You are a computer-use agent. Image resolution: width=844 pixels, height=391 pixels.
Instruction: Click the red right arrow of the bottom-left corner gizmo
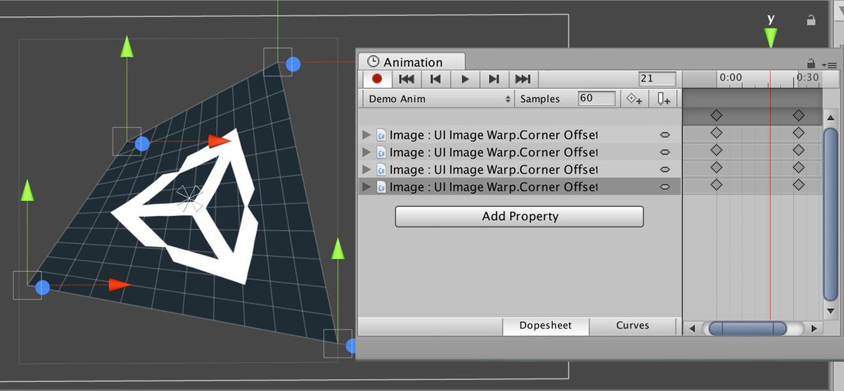click(x=120, y=285)
